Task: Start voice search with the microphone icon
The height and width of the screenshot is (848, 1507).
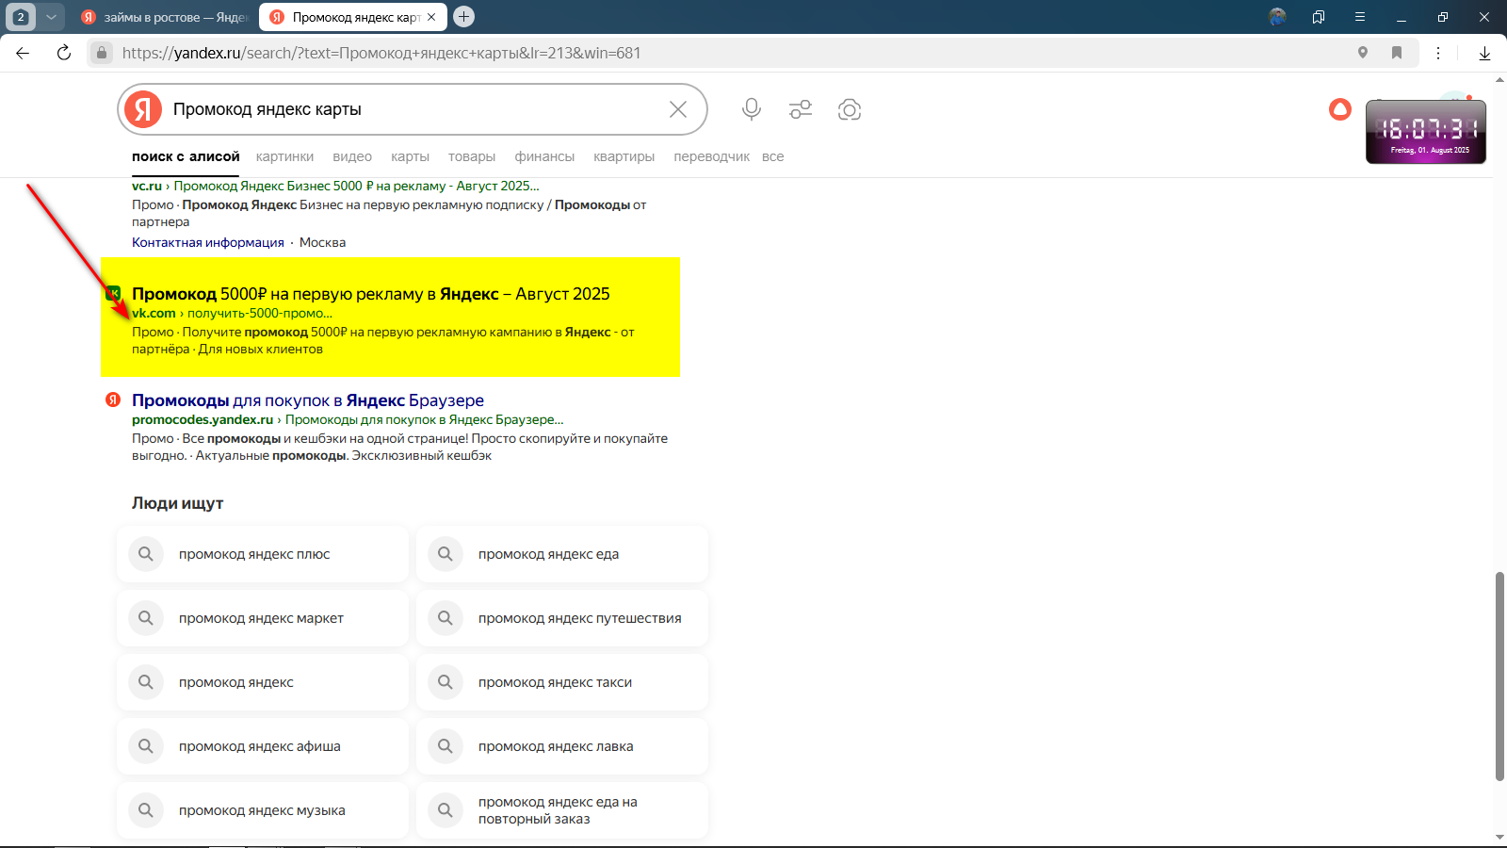Action: (x=752, y=109)
